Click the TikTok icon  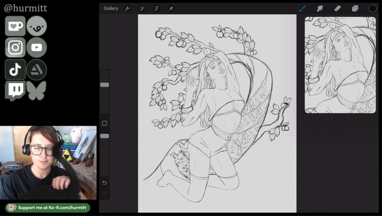15,69
